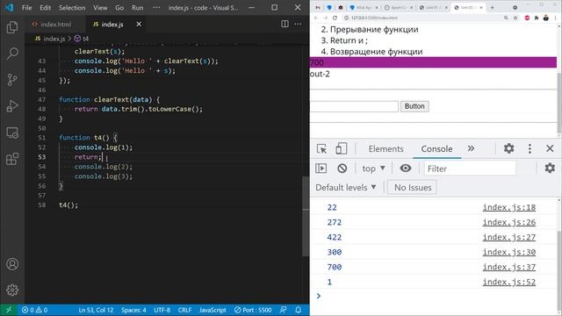Screen dimensions: 562x316
Task: Change encoding via UTF-8 status item
Action: pyautogui.click(x=162, y=310)
